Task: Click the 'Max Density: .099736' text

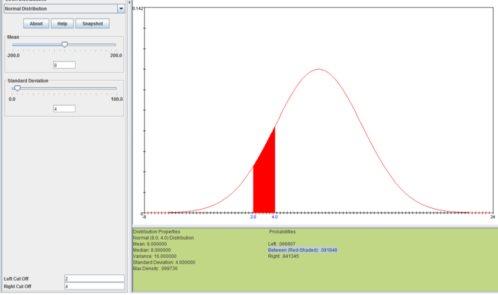Action: (155, 268)
